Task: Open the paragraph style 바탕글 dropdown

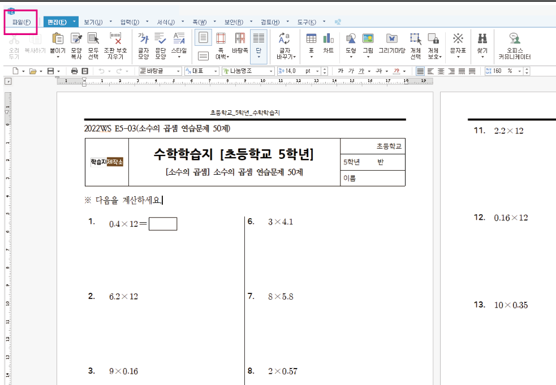Action: (178, 71)
